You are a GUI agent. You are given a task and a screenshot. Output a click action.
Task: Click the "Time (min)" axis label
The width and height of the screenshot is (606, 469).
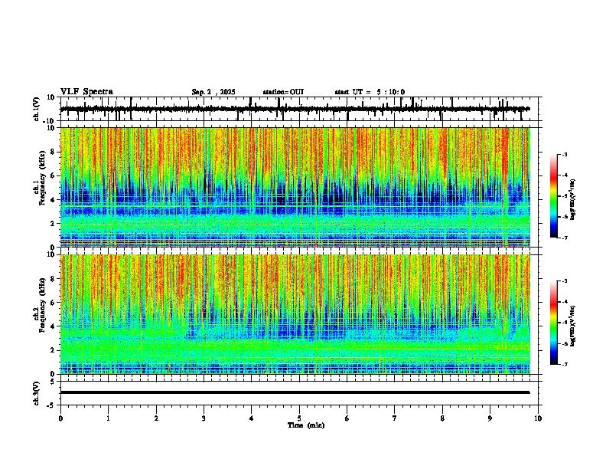[x=306, y=425]
